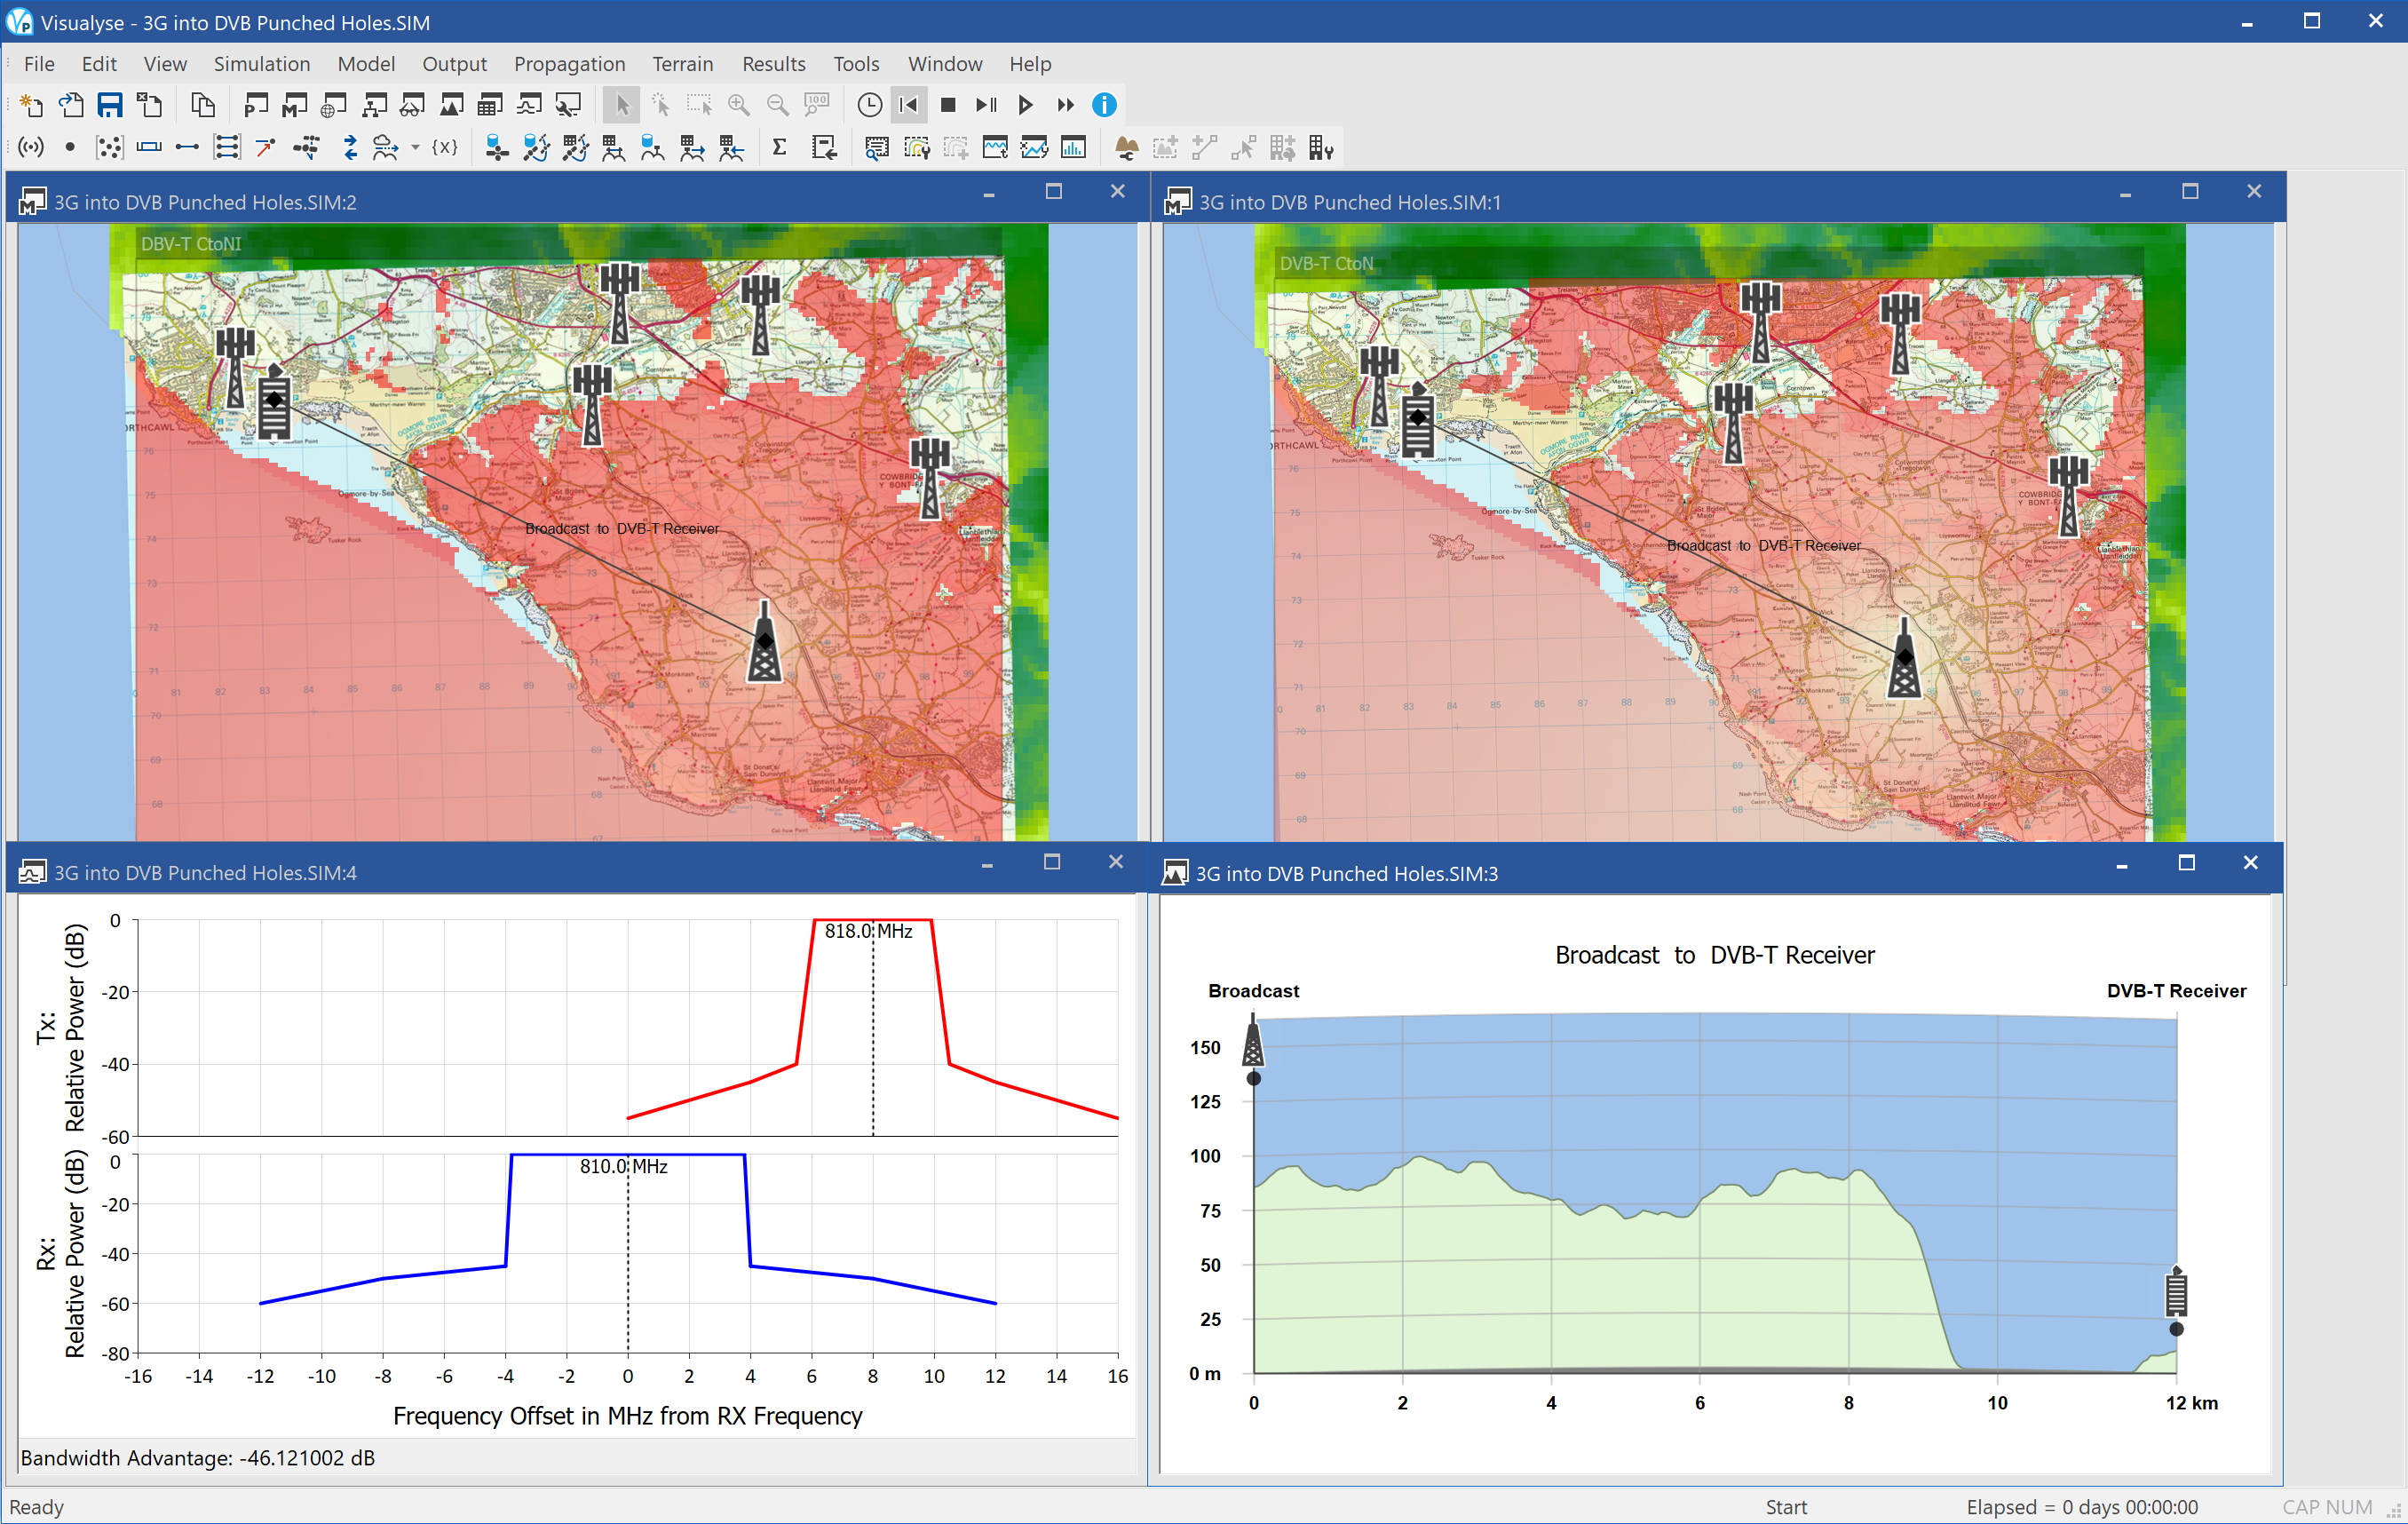Screen dimensions: 2408x1524
Task: Click the Sigma statistics icon
Action: click(779, 148)
